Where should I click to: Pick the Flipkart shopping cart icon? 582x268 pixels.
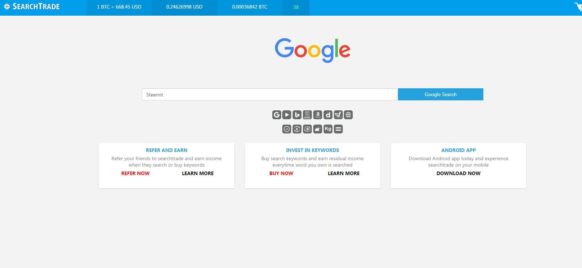pos(338,115)
